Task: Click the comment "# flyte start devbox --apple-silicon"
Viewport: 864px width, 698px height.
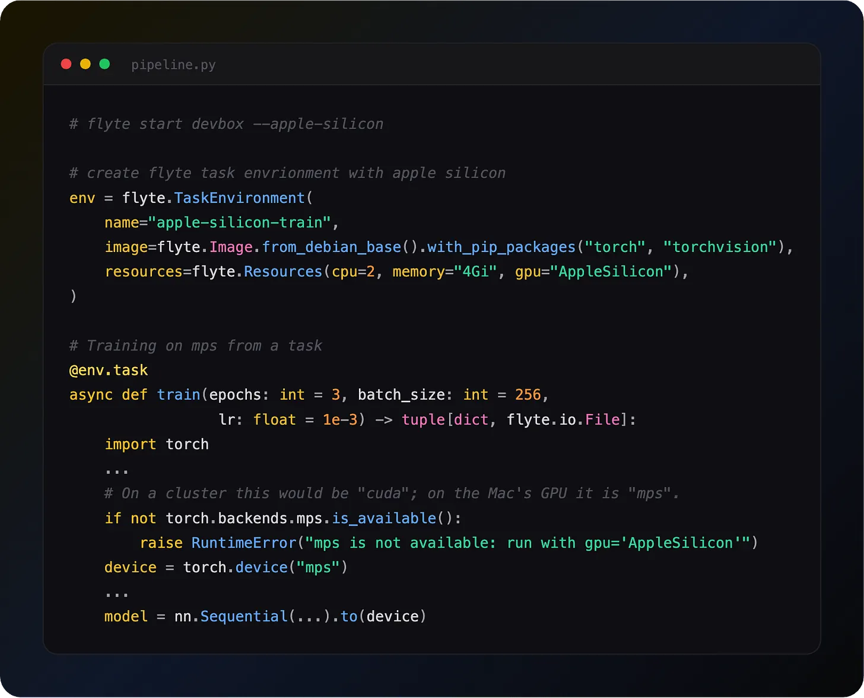Action: tap(226, 124)
